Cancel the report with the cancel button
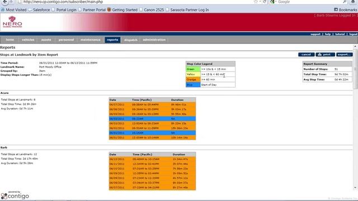Screen dimensions: 358x201 [x=306, y=55]
